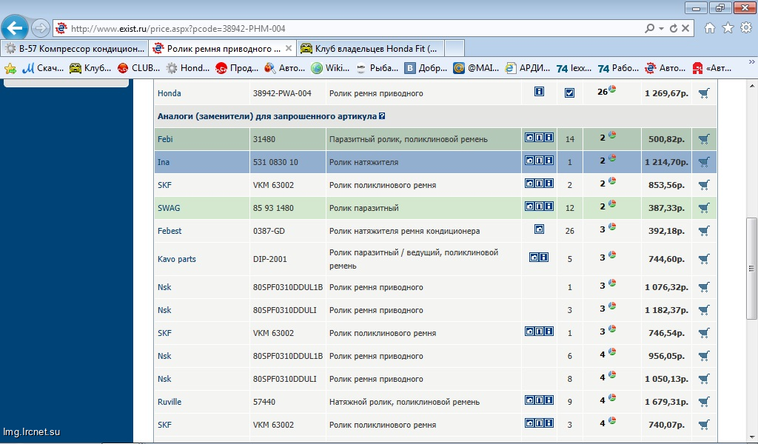Open info icons for Kavo parts DIP-2001
This screenshot has width=758, height=444.
click(x=539, y=257)
